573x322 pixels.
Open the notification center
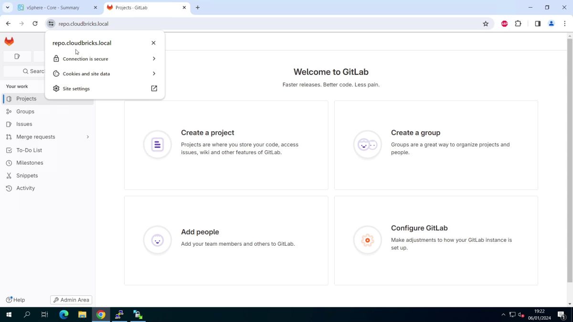tap(562, 315)
